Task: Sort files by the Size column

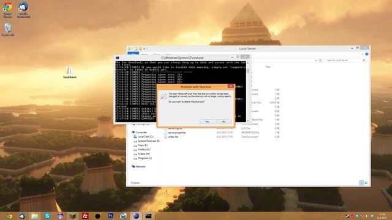Action: (268, 67)
